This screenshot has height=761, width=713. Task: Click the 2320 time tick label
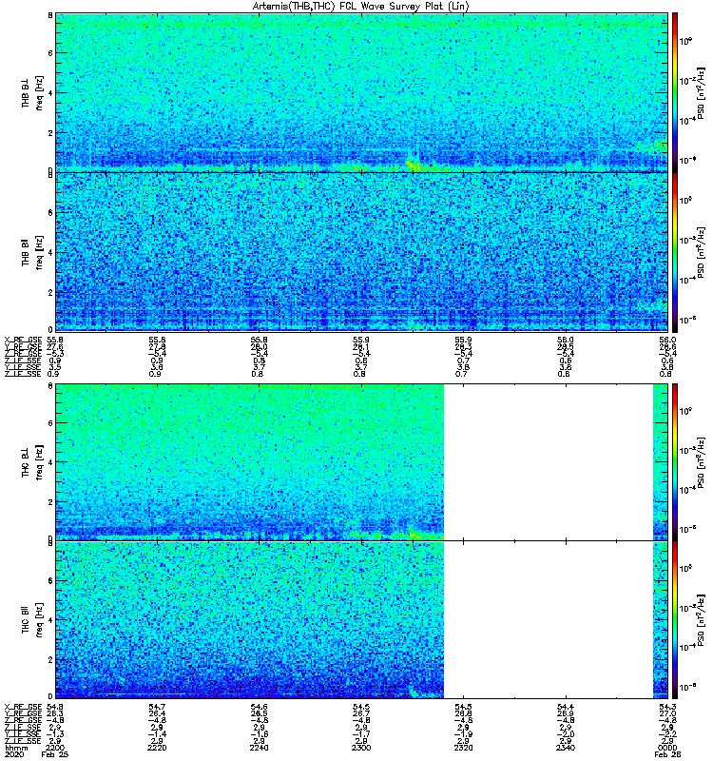(463, 748)
